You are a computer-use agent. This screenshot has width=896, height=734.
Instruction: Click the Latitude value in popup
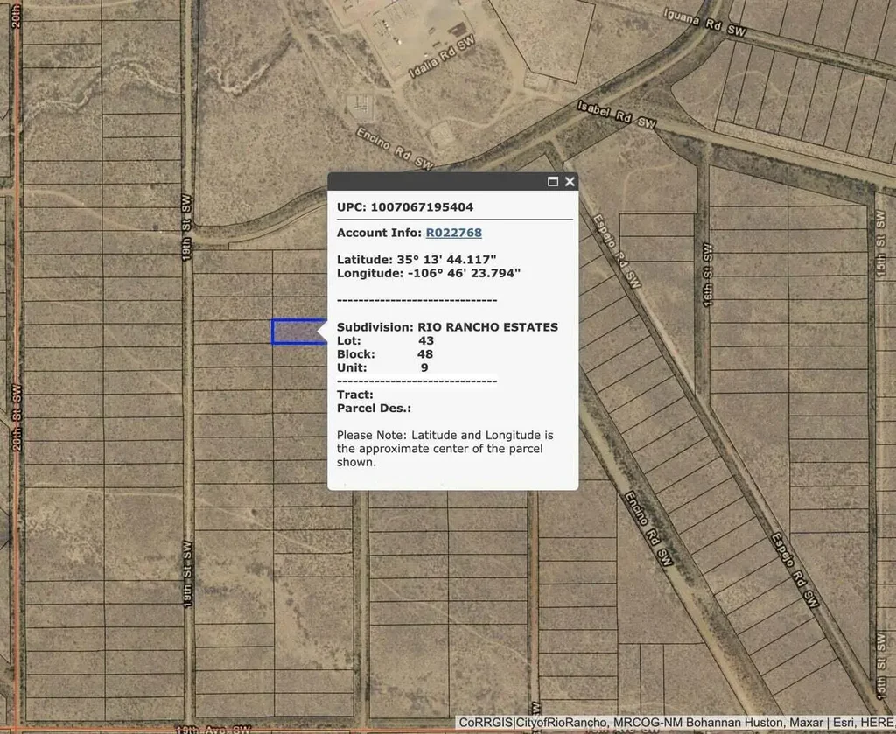[445, 260]
